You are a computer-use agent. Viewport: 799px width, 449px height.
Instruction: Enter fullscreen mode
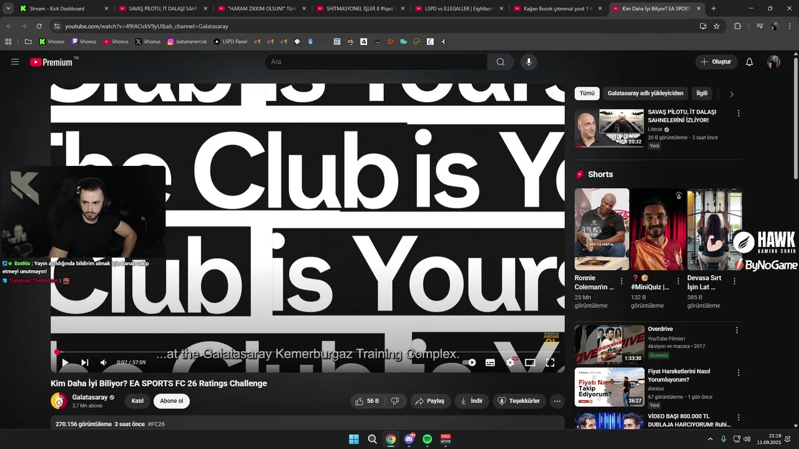pyautogui.click(x=550, y=362)
